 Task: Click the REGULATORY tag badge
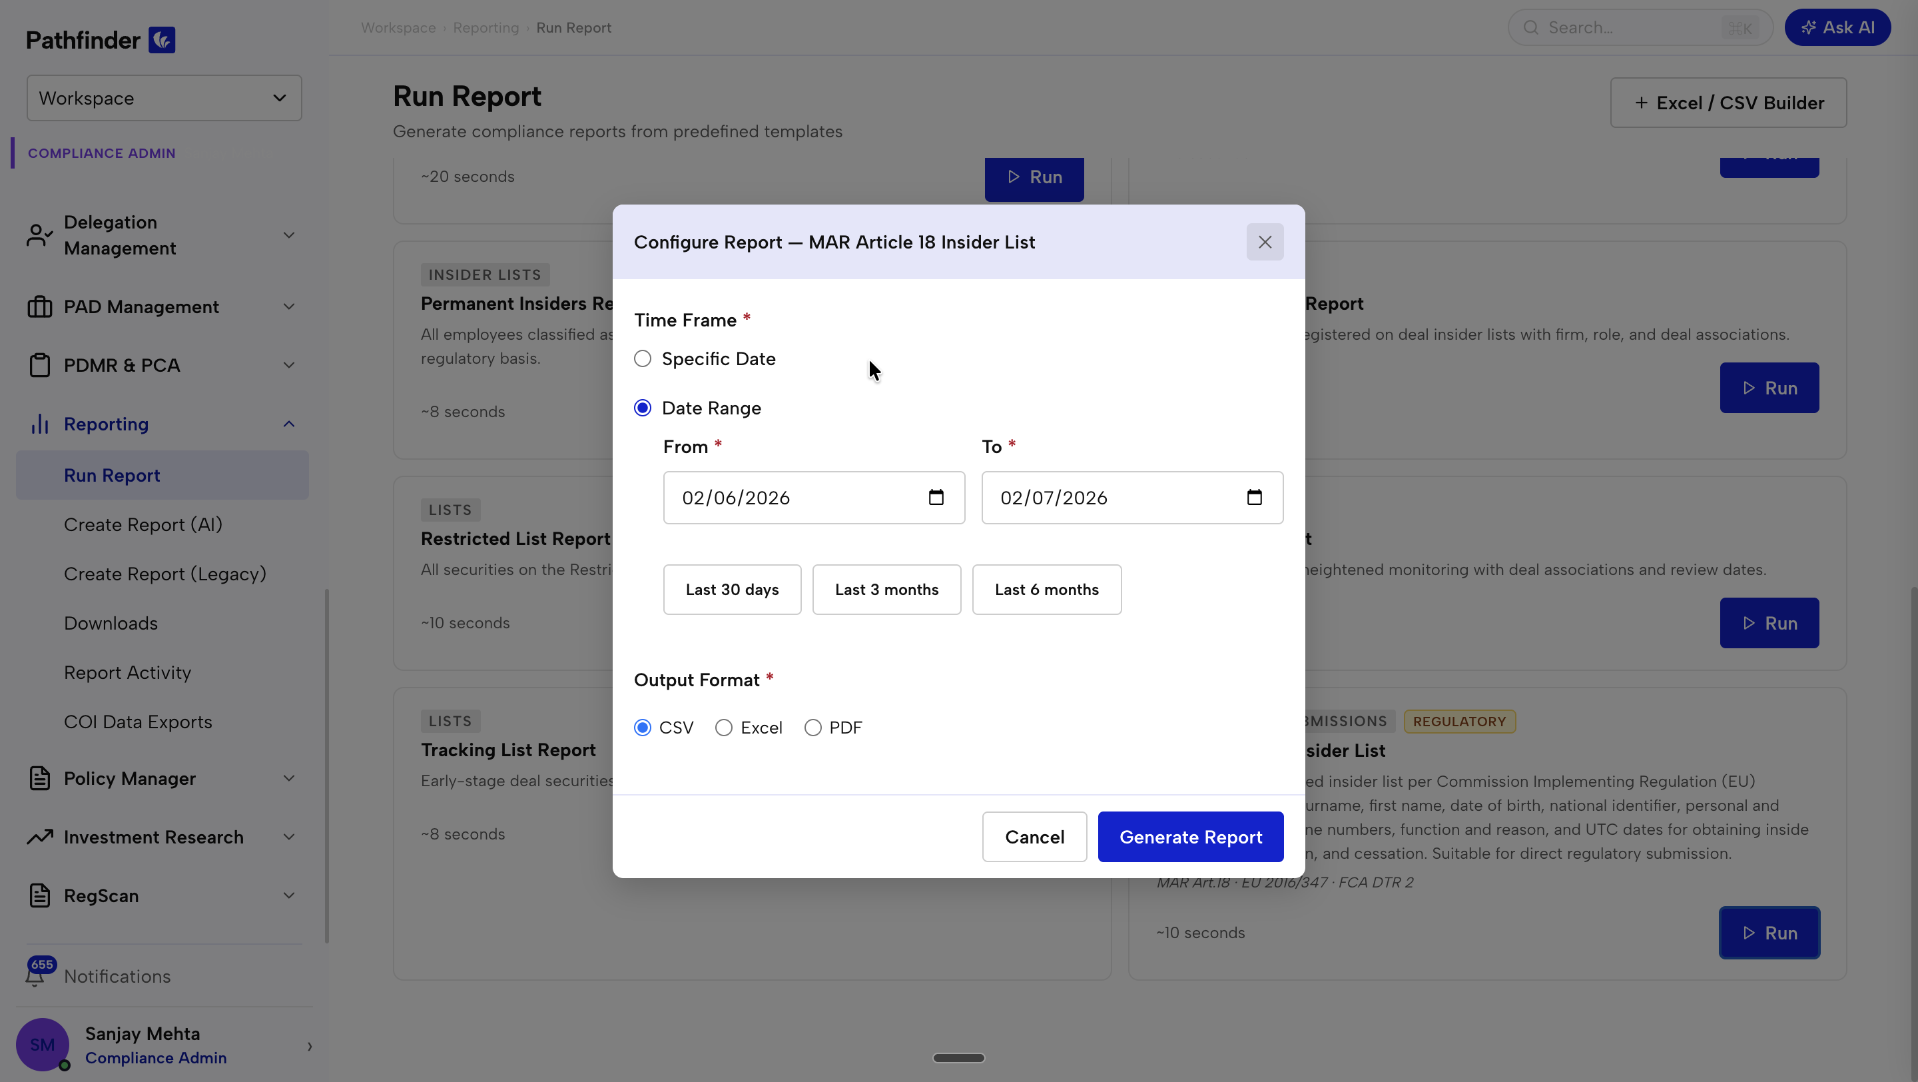coord(1459,722)
